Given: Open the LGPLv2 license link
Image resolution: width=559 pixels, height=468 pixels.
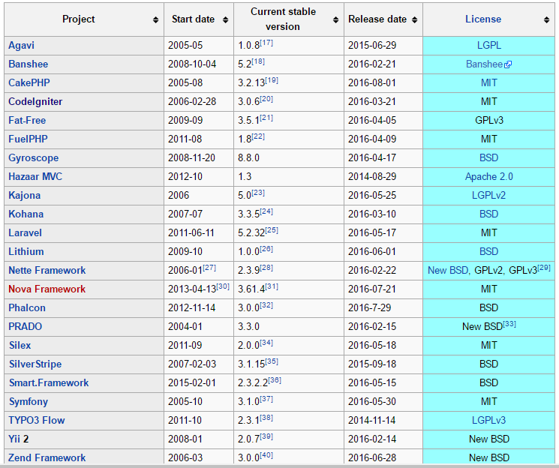Looking at the screenshot, I should pyautogui.click(x=488, y=195).
